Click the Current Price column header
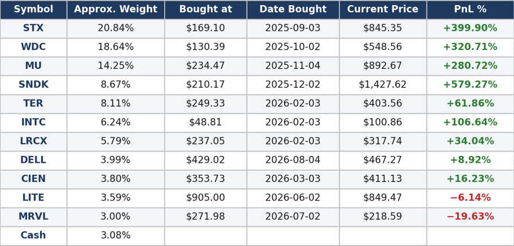Screen dimensions: 514x246 pos(383,10)
